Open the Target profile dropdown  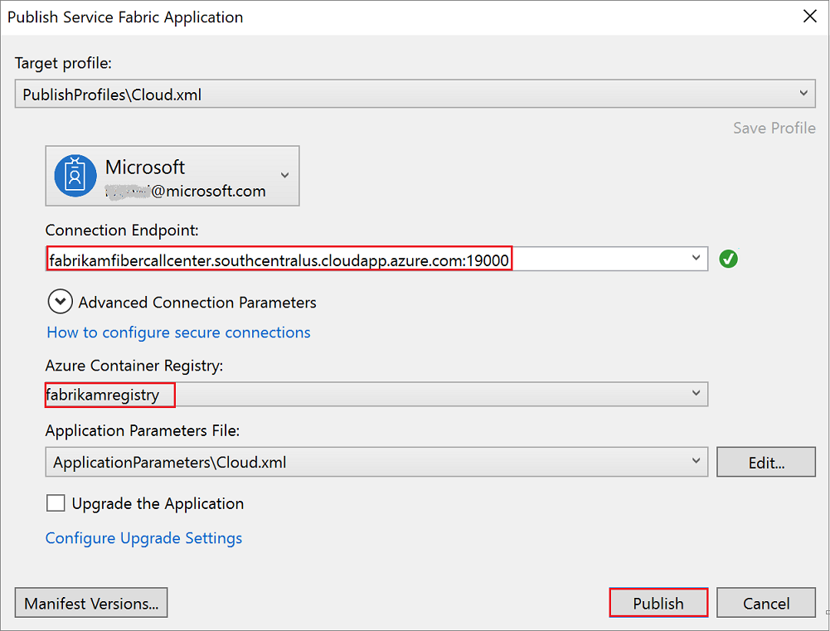[802, 94]
